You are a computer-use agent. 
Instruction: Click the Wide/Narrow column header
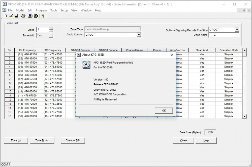178,50
